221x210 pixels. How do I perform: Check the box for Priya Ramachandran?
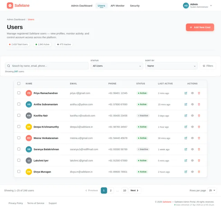tap(19, 93)
